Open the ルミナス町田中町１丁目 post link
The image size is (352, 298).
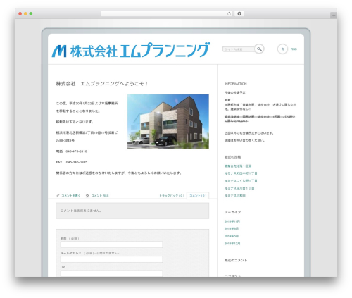pyautogui.click(x=241, y=173)
